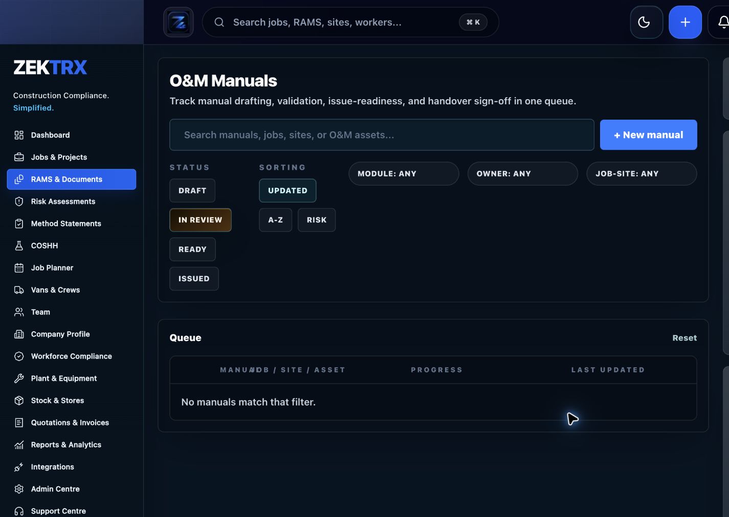Click the Vans & Crews truck icon
The image size is (729, 517).
click(x=19, y=290)
